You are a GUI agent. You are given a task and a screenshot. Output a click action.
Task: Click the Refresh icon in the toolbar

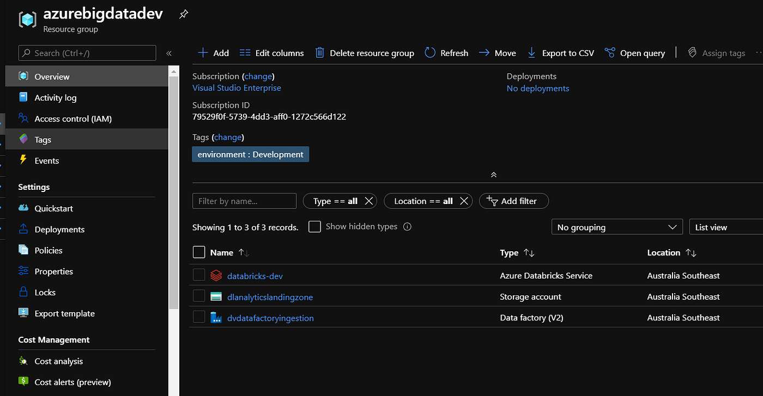click(430, 52)
